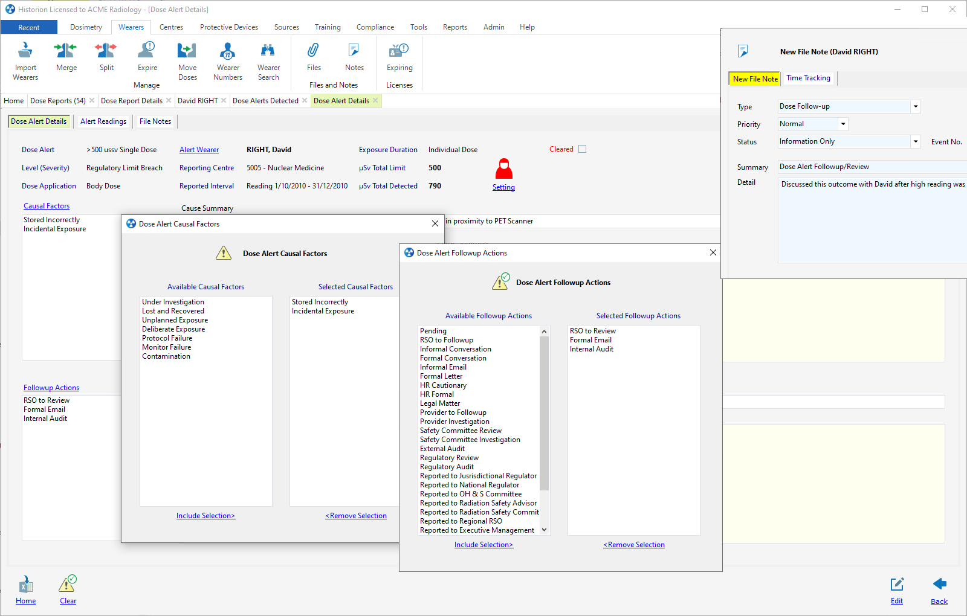Open the Priority dropdown
The image size is (967, 616).
tap(843, 124)
